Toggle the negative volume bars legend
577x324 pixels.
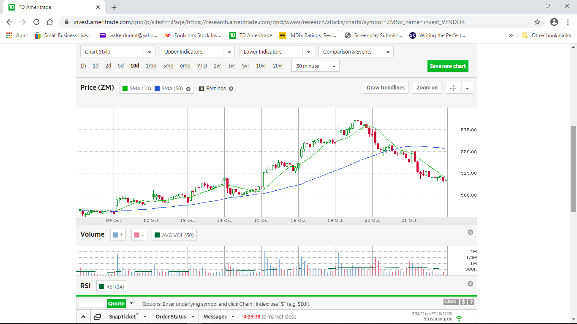coord(139,235)
